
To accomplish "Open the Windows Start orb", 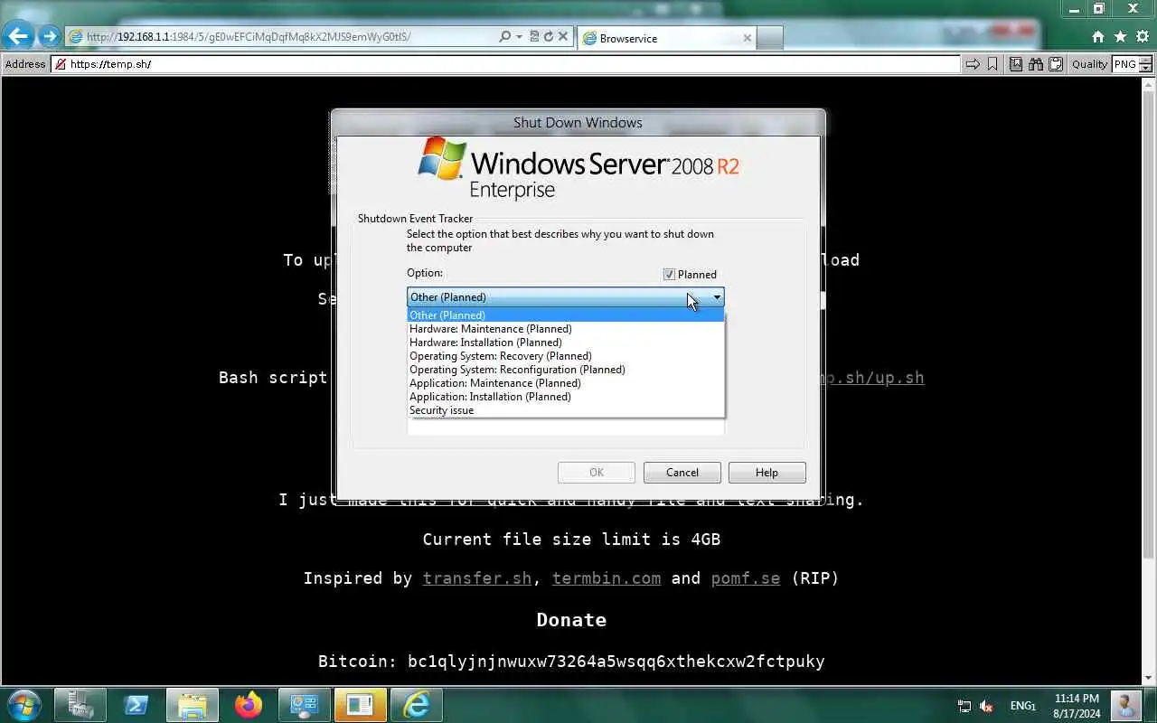I will [x=23, y=705].
